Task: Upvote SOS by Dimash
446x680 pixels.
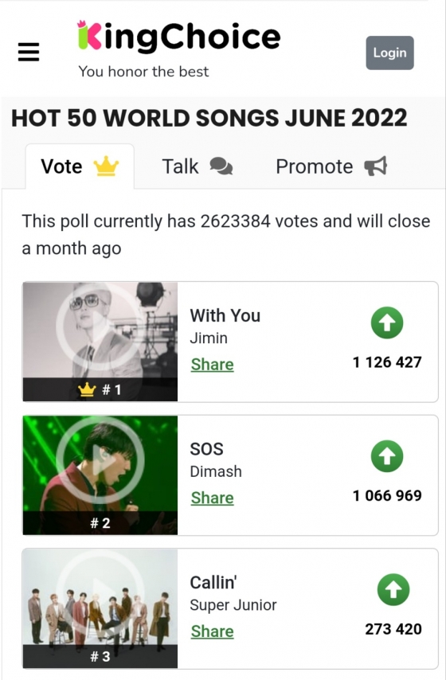Action: 387,456
